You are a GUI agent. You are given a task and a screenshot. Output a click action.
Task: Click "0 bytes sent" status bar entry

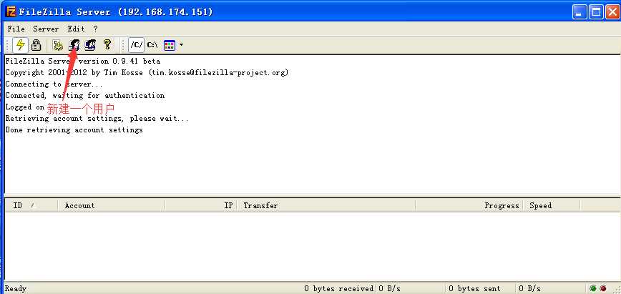(x=474, y=288)
